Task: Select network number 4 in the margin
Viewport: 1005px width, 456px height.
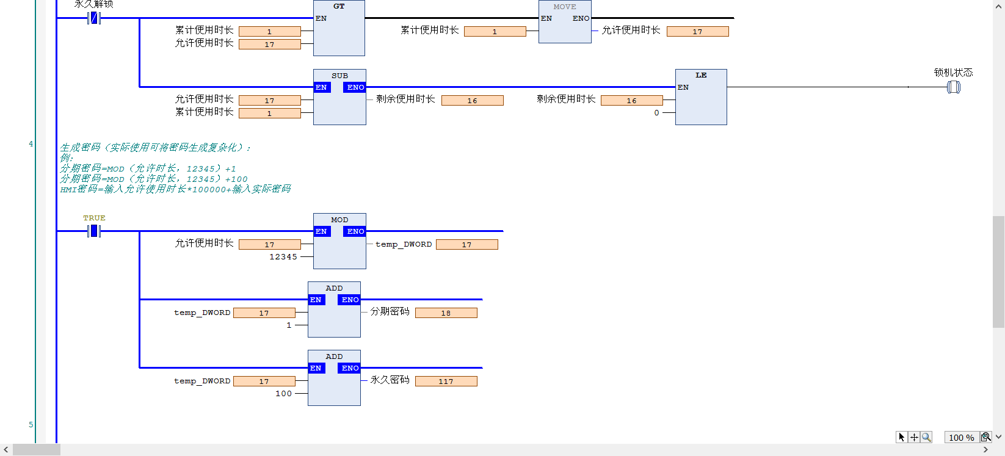Action: pos(31,144)
